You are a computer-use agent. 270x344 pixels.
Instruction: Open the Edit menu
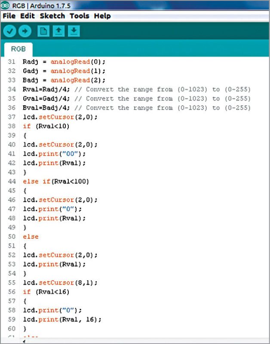(28, 16)
